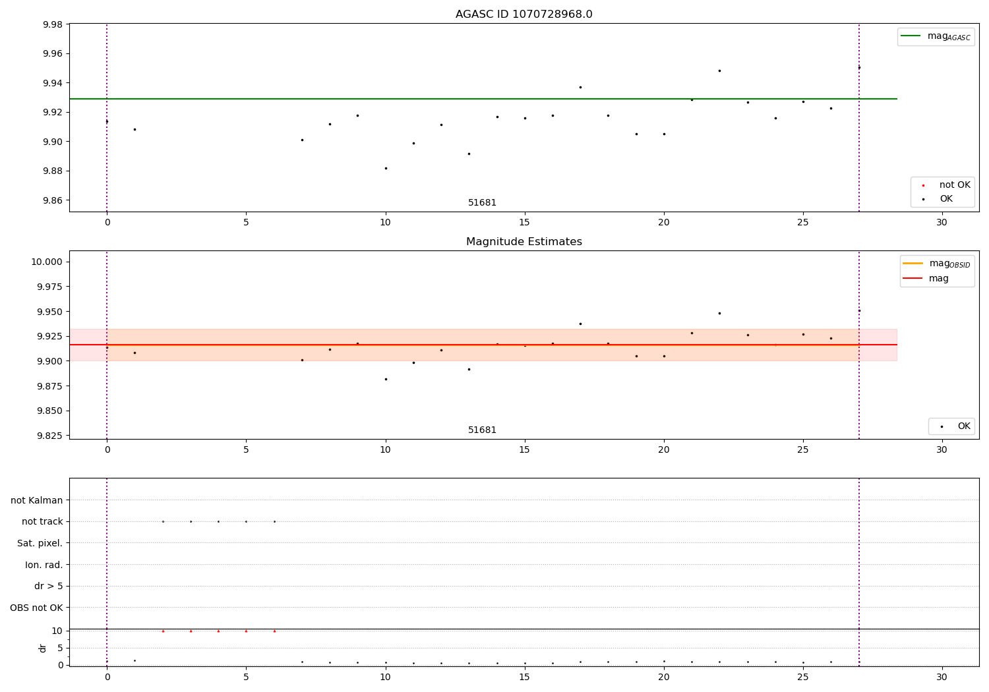Click the '9.875' y-axis tick label
Screen dimensions: 989x692
click(49, 386)
